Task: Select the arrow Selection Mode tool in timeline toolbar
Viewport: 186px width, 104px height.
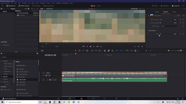Action: pyautogui.click(x=76, y=51)
